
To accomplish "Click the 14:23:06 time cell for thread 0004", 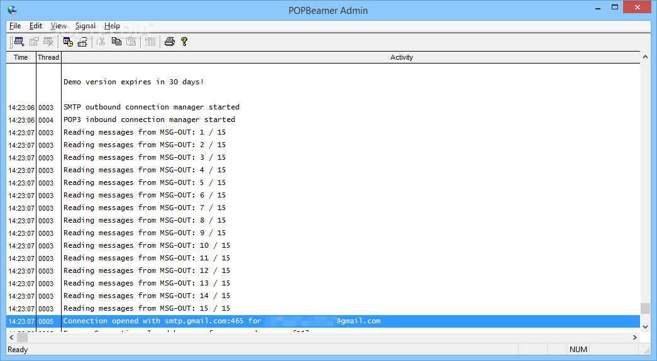I will pos(21,120).
